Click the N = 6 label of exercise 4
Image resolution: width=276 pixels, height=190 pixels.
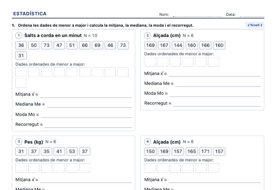tap(188, 142)
